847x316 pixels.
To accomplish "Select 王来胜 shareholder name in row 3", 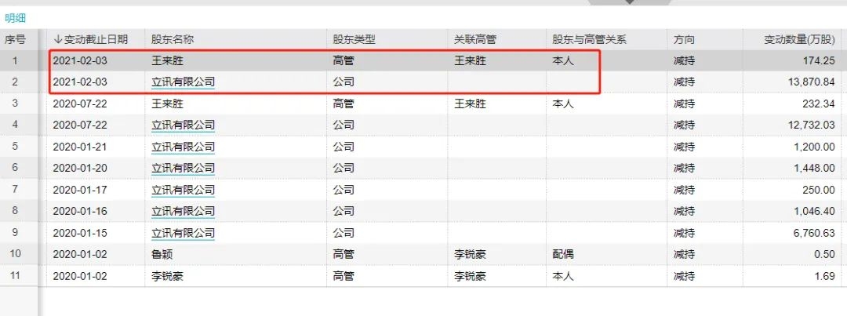I will point(167,104).
